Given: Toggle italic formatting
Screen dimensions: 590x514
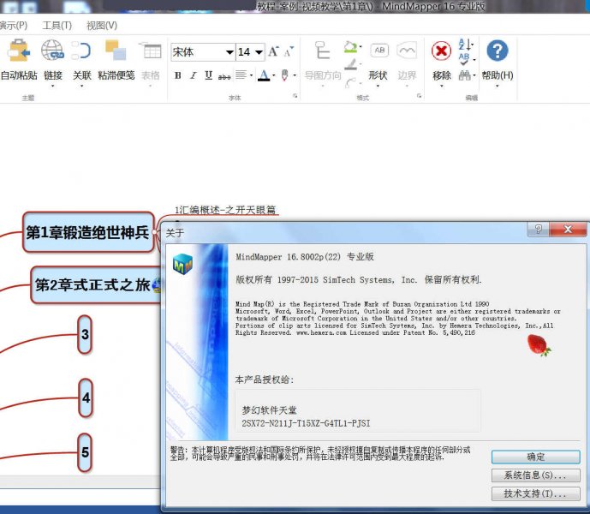Looking at the screenshot, I should [x=194, y=75].
